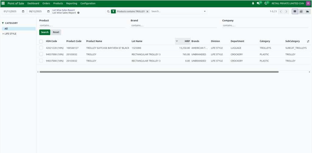Switch company RETAIL PRIVATE LIMITED CHN

click(x=288, y=3)
